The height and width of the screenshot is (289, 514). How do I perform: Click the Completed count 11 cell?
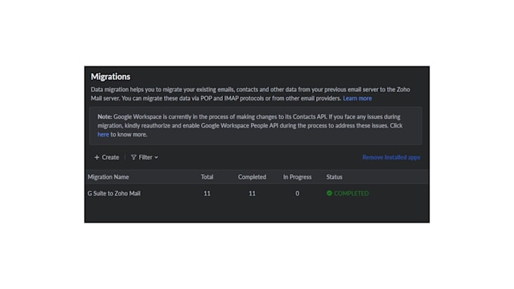252,193
